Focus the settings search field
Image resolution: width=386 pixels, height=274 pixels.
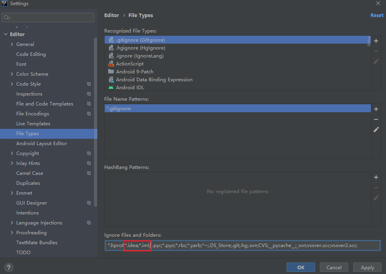coord(48,17)
